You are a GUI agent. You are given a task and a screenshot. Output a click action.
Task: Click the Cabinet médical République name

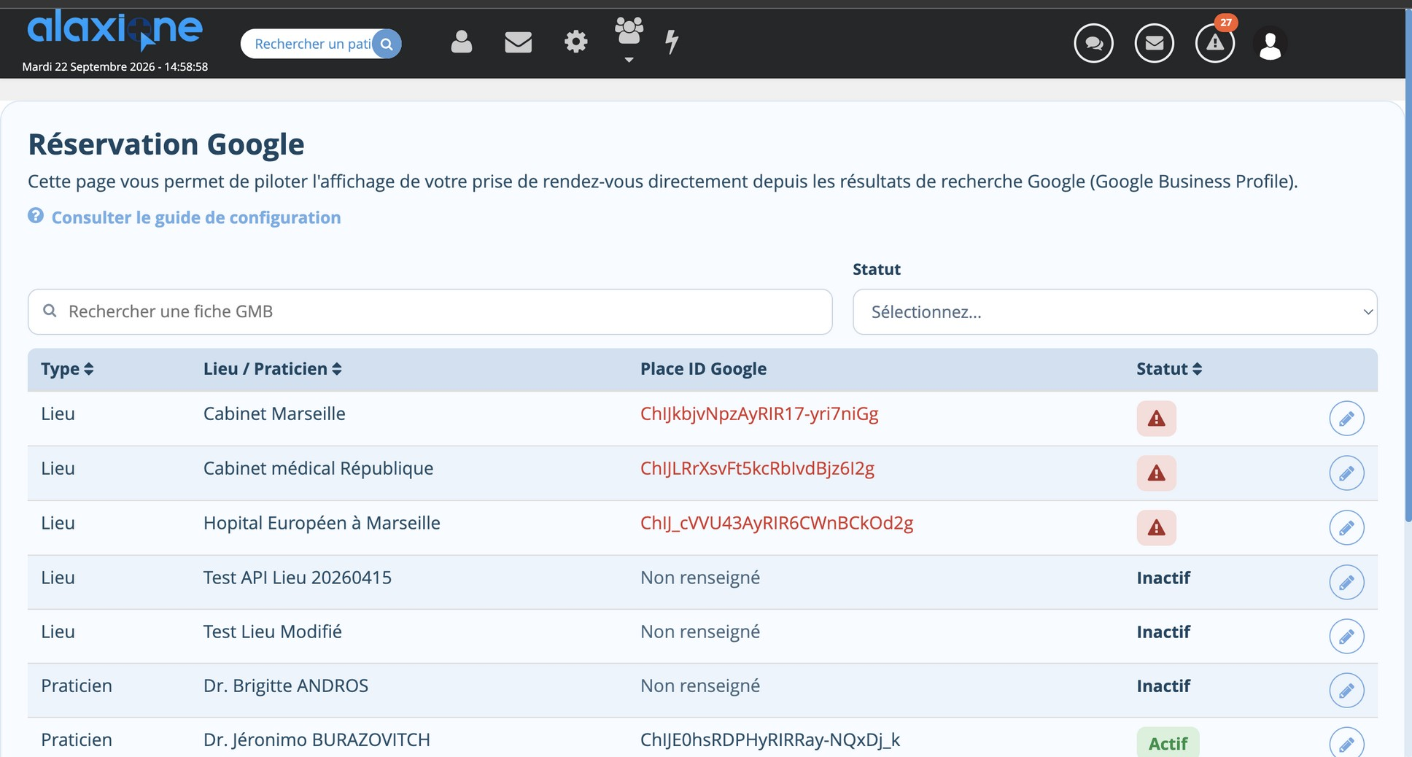pyautogui.click(x=318, y=469)
